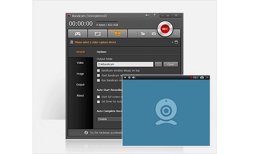Click the window mode icon beside arrow
This screenshot has width=257, height=154.
(176, 42)
